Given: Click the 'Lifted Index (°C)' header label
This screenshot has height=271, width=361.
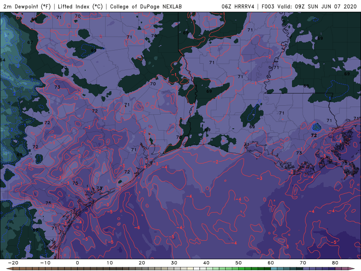Looking at the screenshot, I should pyautogui.click(x=80, y=6).
